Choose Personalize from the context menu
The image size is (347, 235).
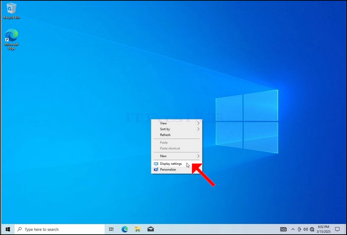pyautogui.click(x=177, y=169)
